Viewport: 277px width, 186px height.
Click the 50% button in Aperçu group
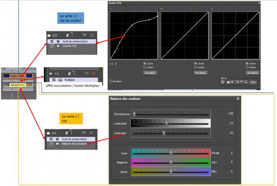253,82
